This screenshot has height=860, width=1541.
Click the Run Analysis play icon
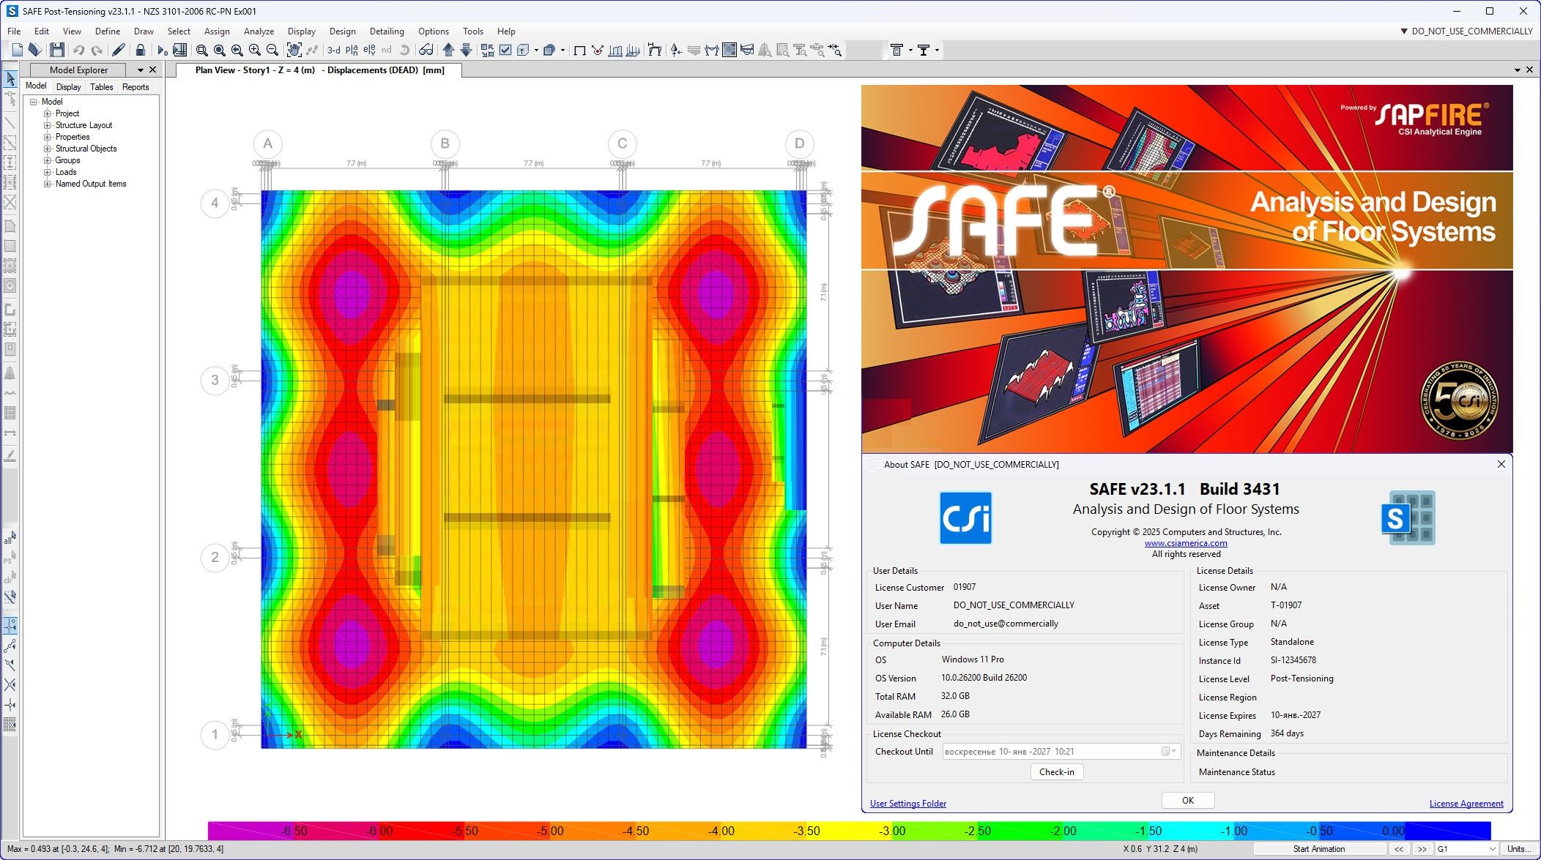point(162,50)
